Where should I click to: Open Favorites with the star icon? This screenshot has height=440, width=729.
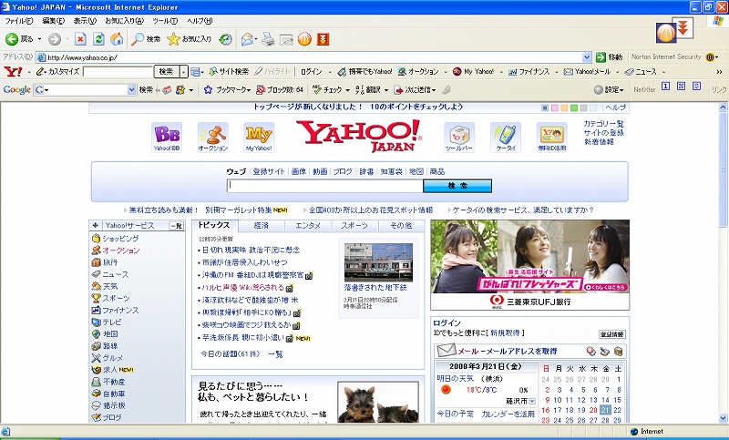point(190,39)
